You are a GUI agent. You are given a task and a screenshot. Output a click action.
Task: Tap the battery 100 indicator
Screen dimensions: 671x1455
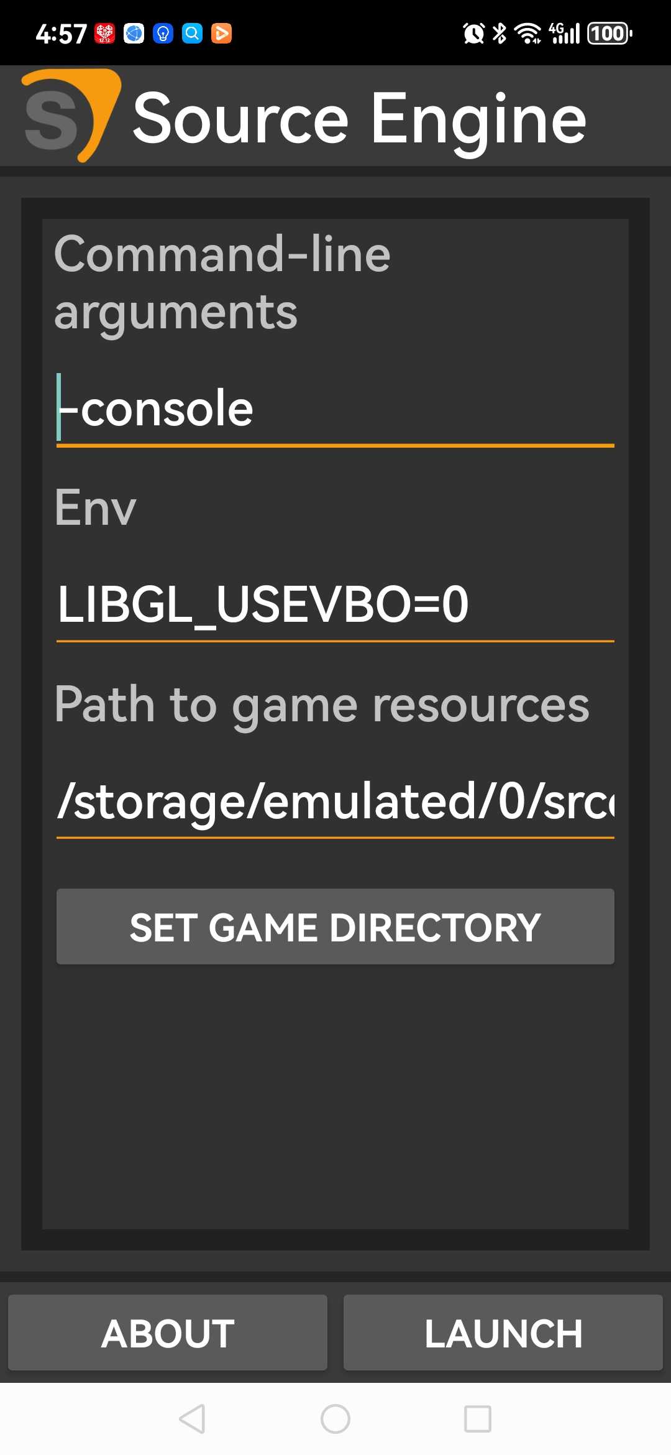(609, 33)
